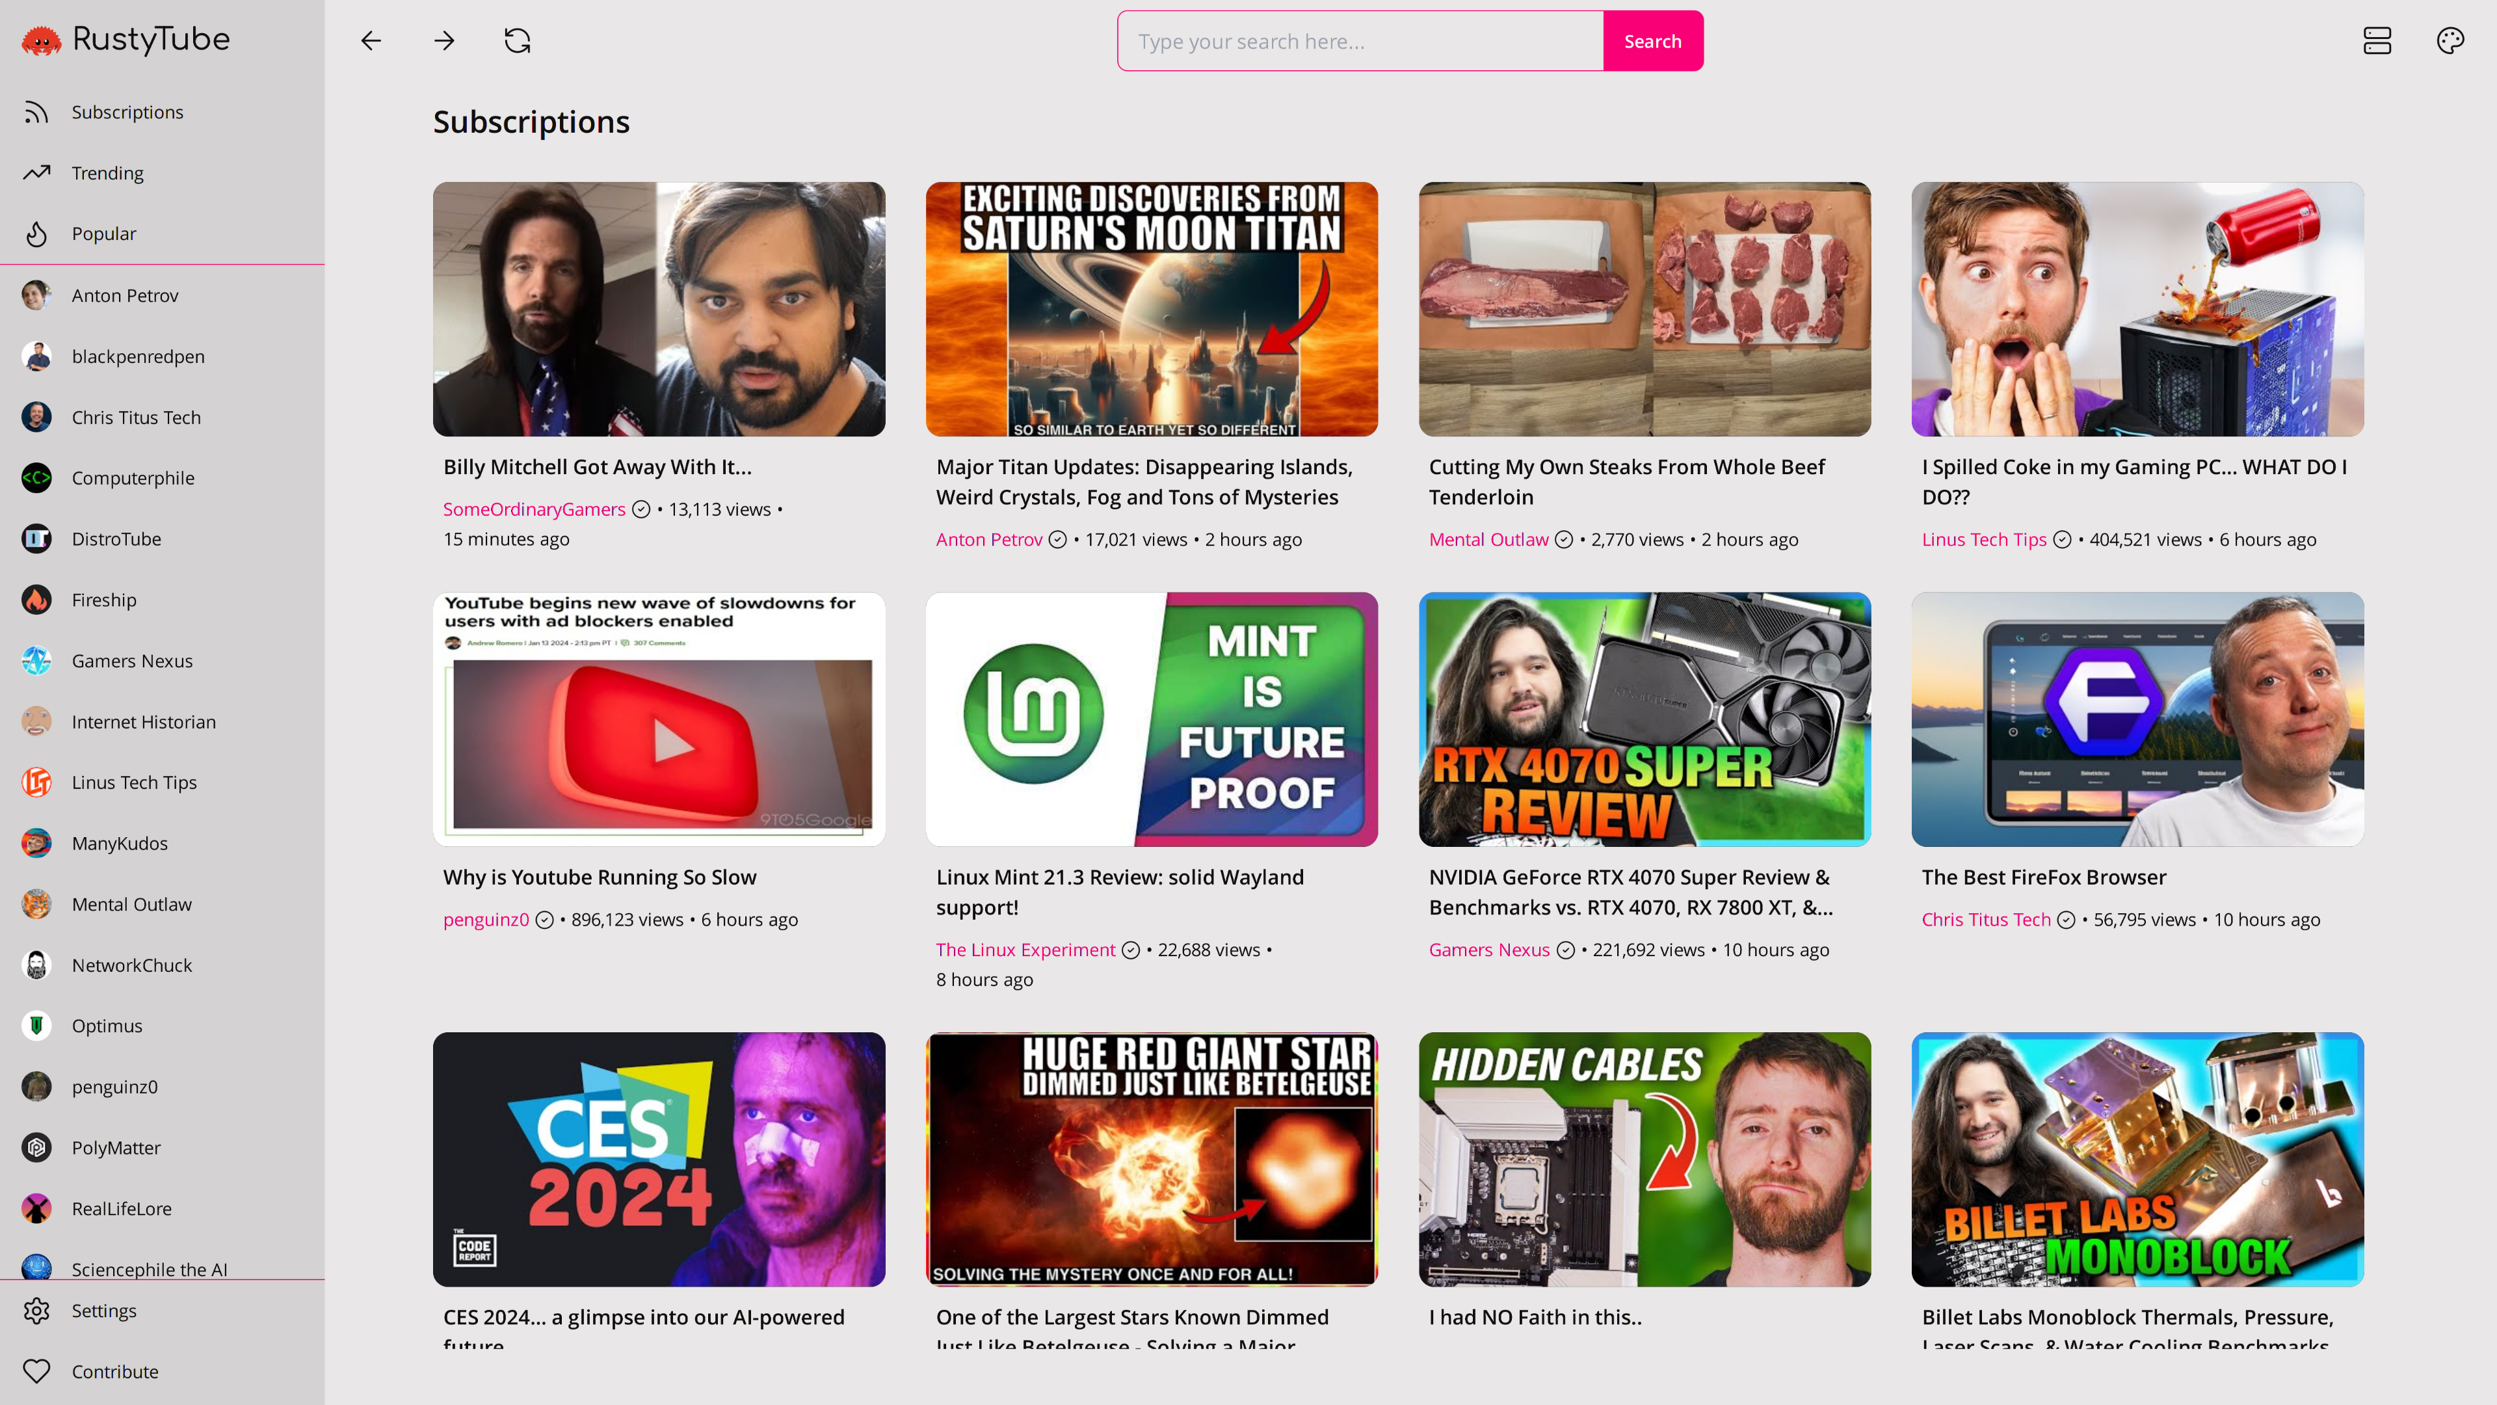Click PolyMatter channel avatar

[37, 1148]
